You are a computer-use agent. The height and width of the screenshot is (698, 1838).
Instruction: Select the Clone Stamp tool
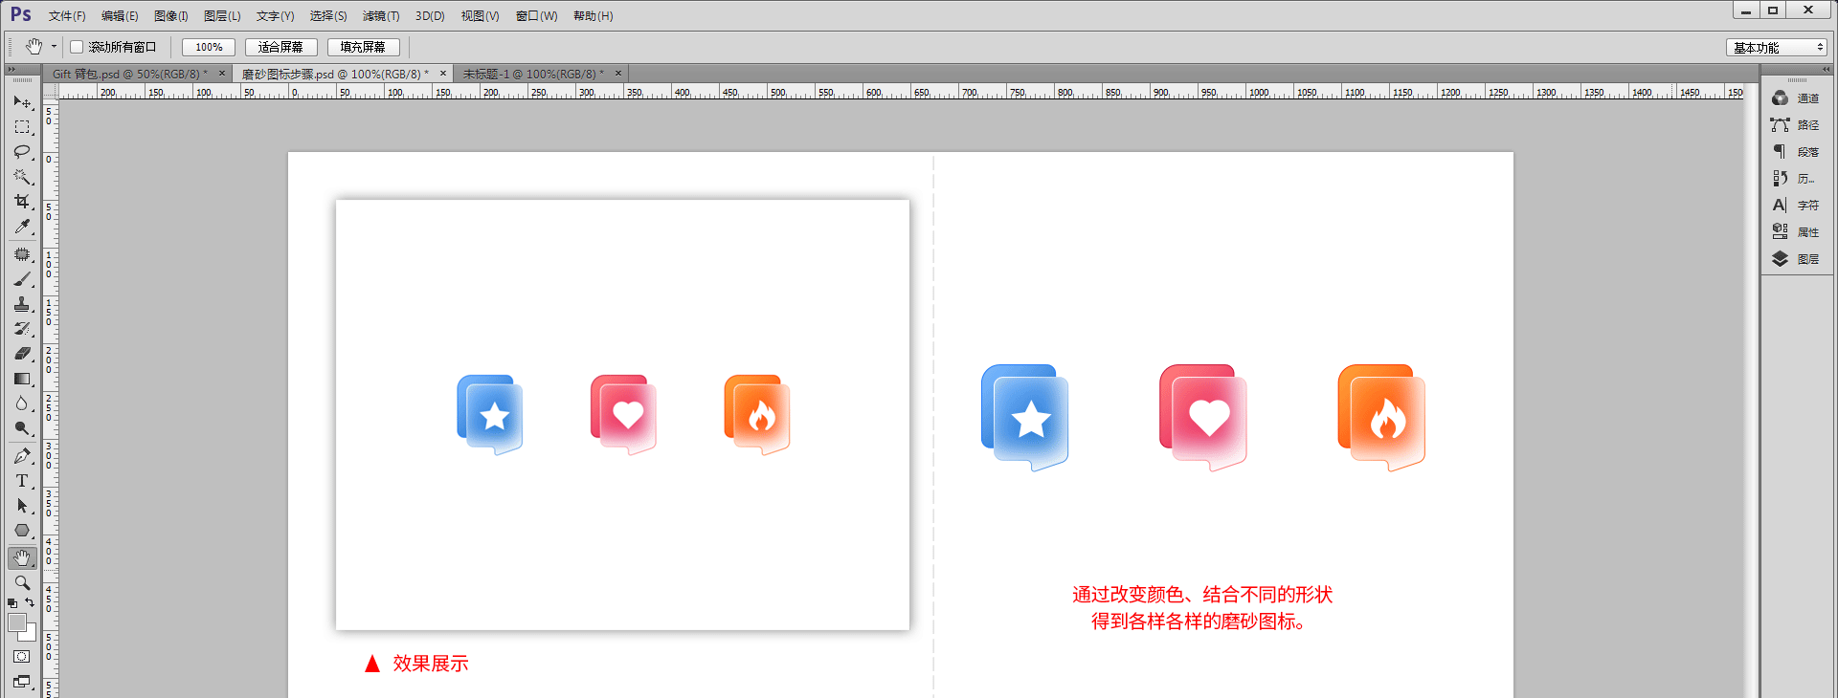coord(22,304)
